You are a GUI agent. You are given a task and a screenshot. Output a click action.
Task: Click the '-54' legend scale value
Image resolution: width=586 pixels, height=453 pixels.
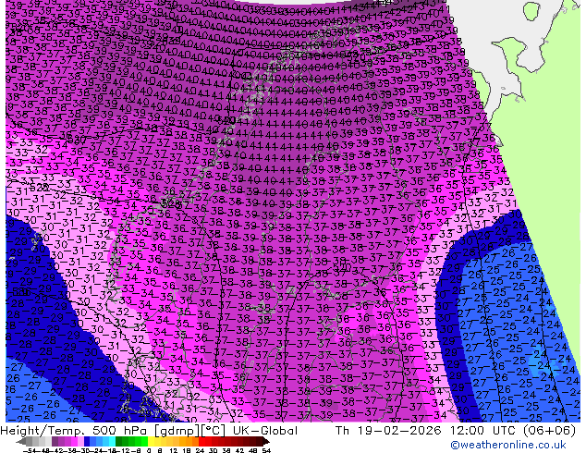point(30,450)
